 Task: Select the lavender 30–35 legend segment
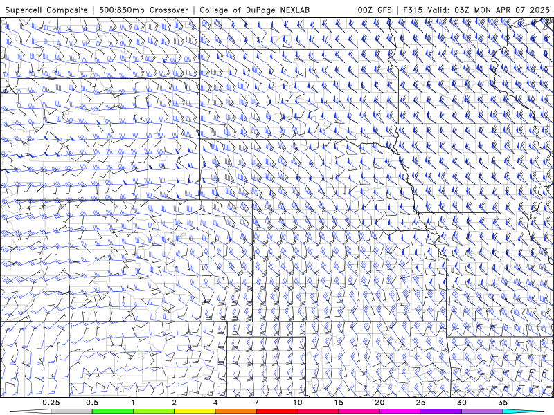click(x=482, y=412)
